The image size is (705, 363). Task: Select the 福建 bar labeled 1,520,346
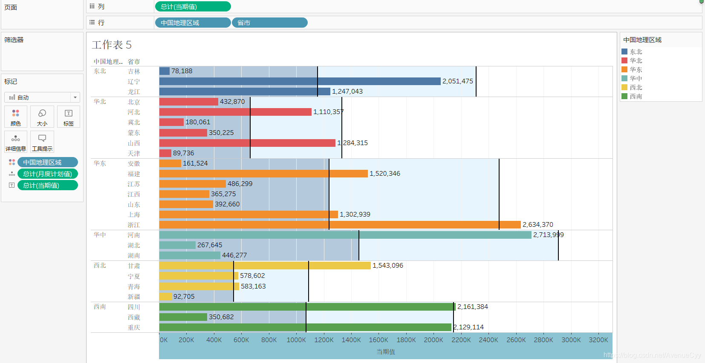[x=263, y=174]
